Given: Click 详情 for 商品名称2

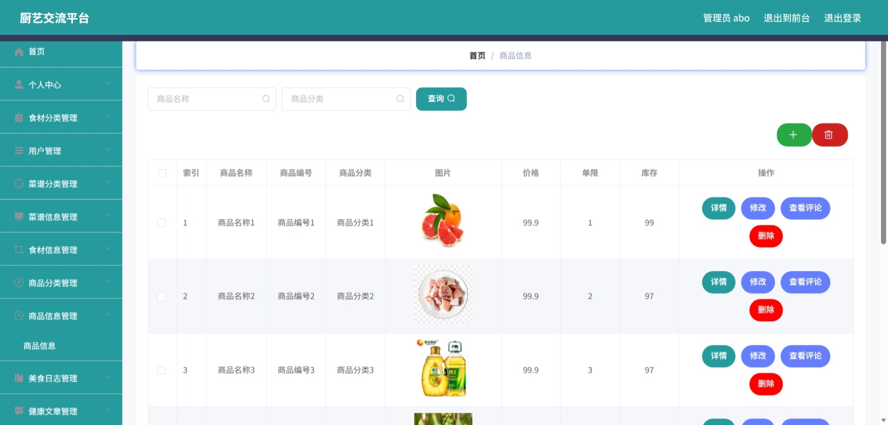Looking at the screenshot, I should click(719, 282).
